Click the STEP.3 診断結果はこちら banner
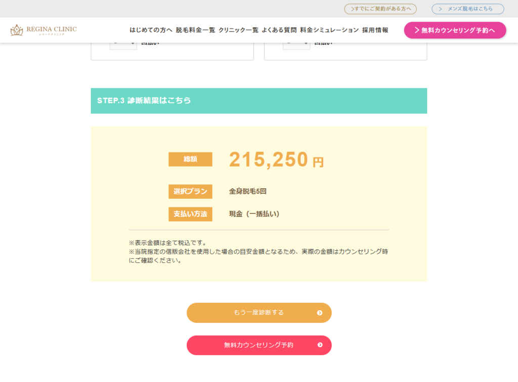This screenshot has height=382, width=518. point(259,101)
